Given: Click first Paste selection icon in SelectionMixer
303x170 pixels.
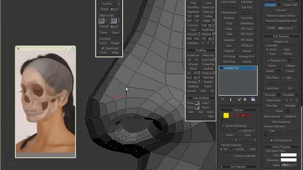Looking at the screenshot, I should coord(197,103).
